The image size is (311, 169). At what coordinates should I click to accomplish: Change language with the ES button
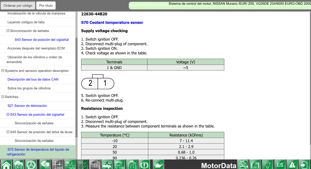click(280, 165)
